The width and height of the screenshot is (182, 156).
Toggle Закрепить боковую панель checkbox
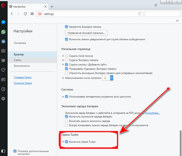point(67,27)
